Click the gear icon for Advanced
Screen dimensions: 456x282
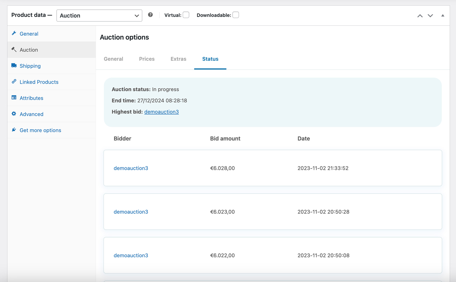pos(14,114)
